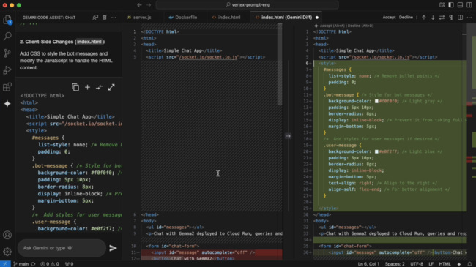Toggle the primary side bar
This screenshot has height=267, width=476.
click(x=451, y=5)
